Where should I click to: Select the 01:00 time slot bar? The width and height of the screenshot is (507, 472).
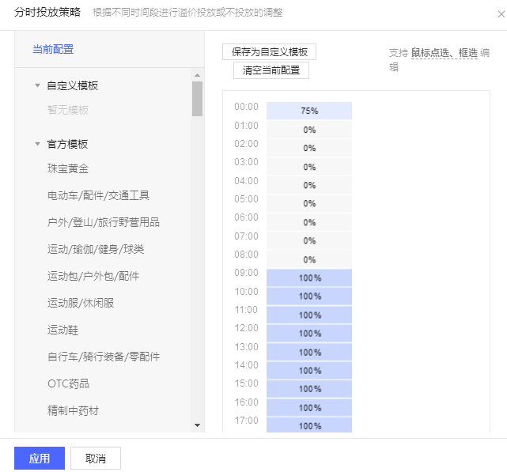coord(309,130)
